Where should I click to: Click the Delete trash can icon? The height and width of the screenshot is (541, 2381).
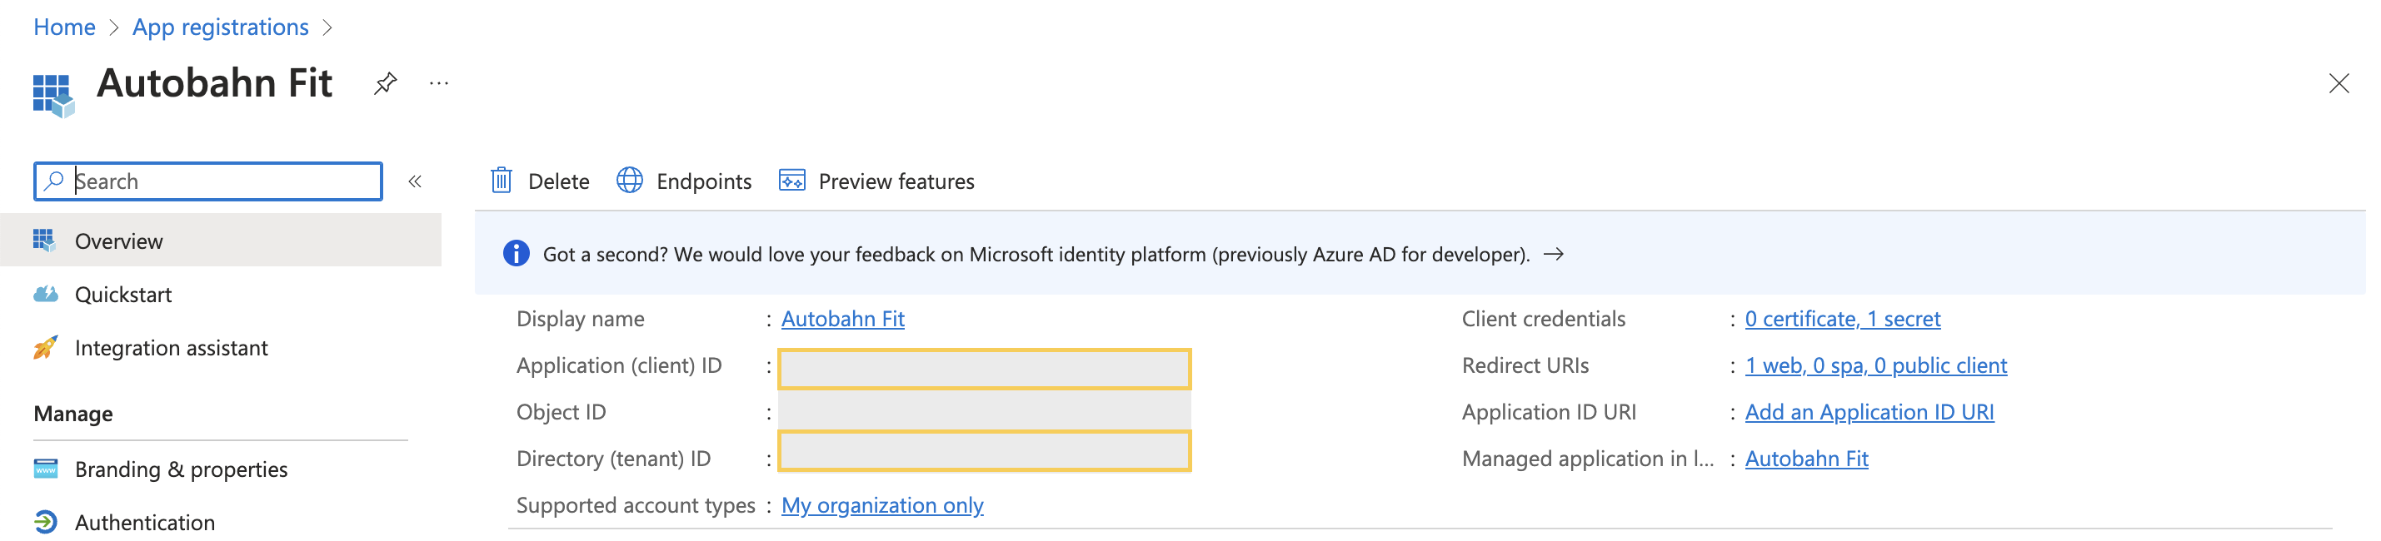pos(501,180)
